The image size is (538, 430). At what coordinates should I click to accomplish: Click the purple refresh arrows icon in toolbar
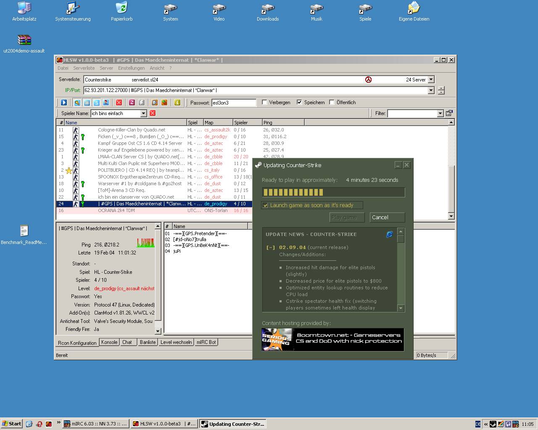click(x=132, y=102)
